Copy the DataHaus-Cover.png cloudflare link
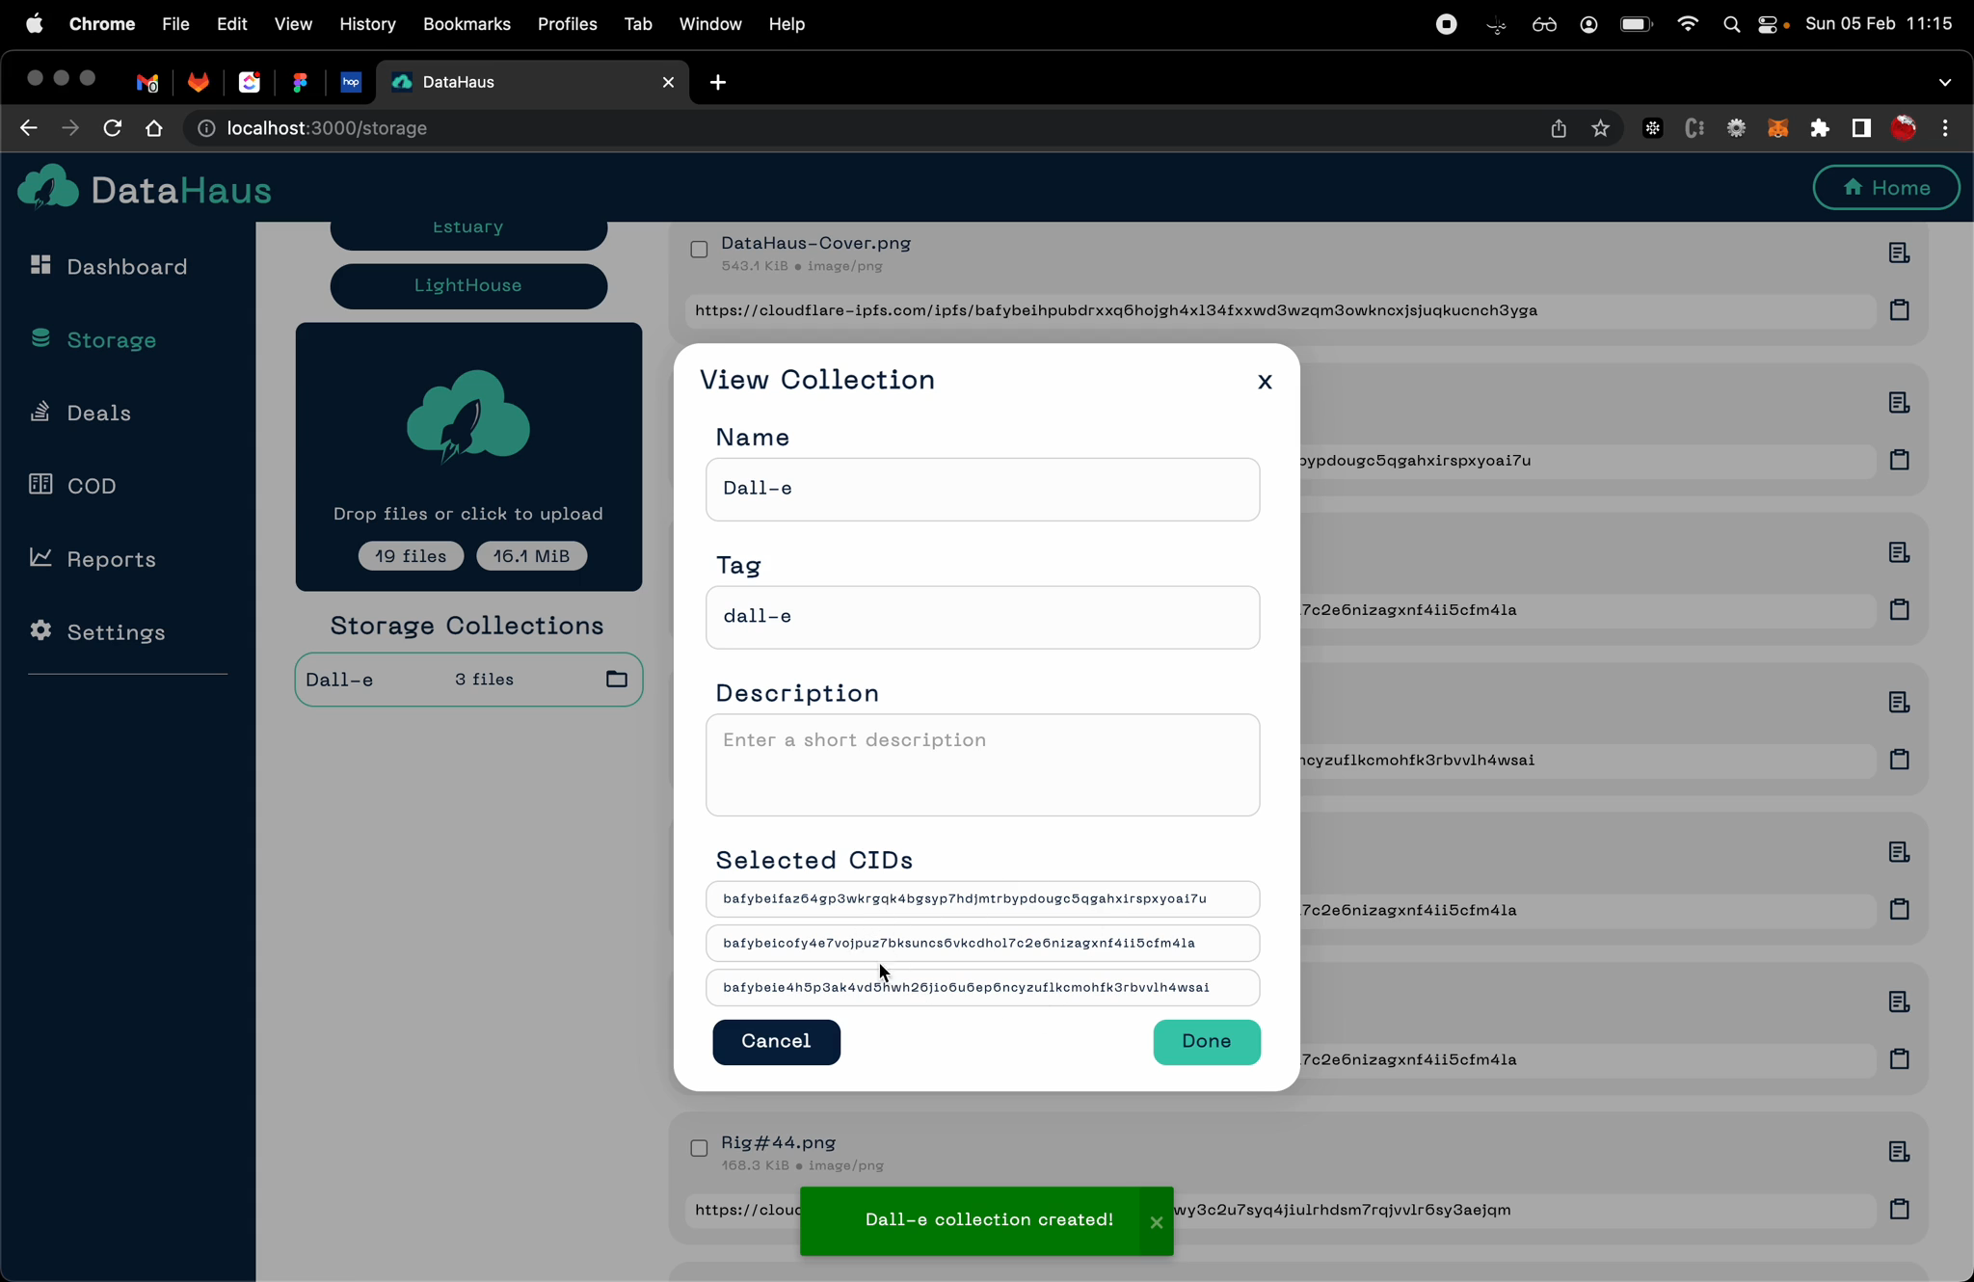The width and height of the screenshot is (1974, 1282). point(1899,310)
